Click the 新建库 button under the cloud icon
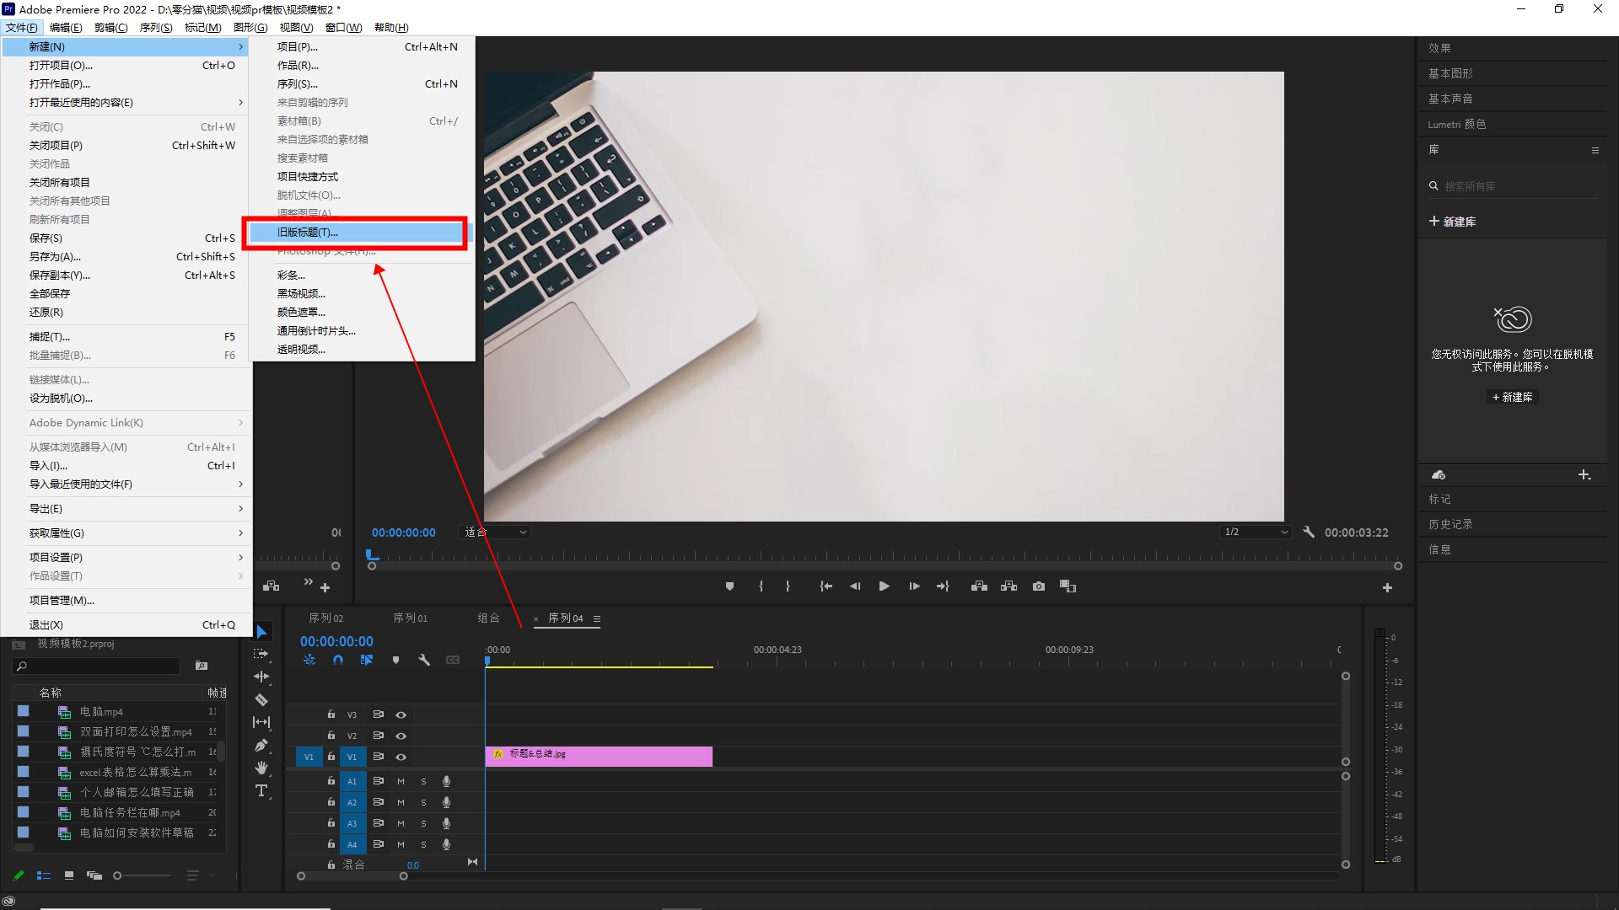Image resolution: width=1619 pixels, height=910 pixels. tap(1512, 397)
